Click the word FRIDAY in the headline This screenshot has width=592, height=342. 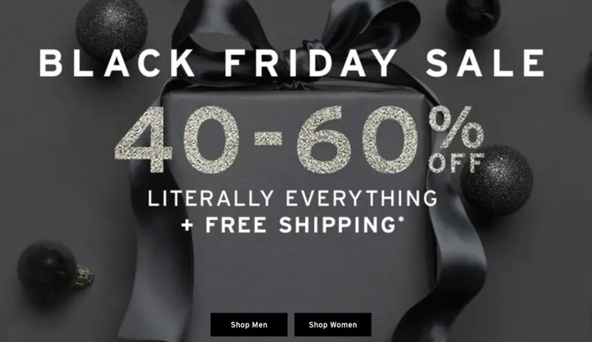tap(310, 63)
